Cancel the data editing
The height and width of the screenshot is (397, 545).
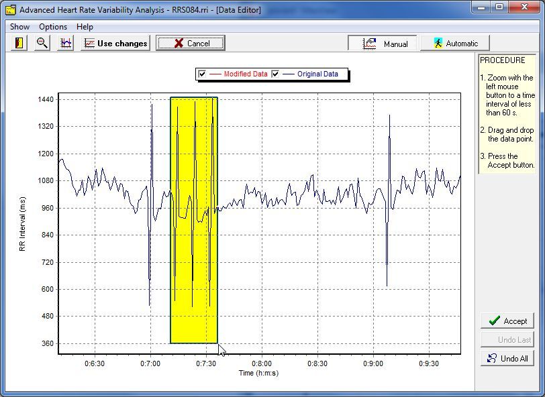pos(191,43)
